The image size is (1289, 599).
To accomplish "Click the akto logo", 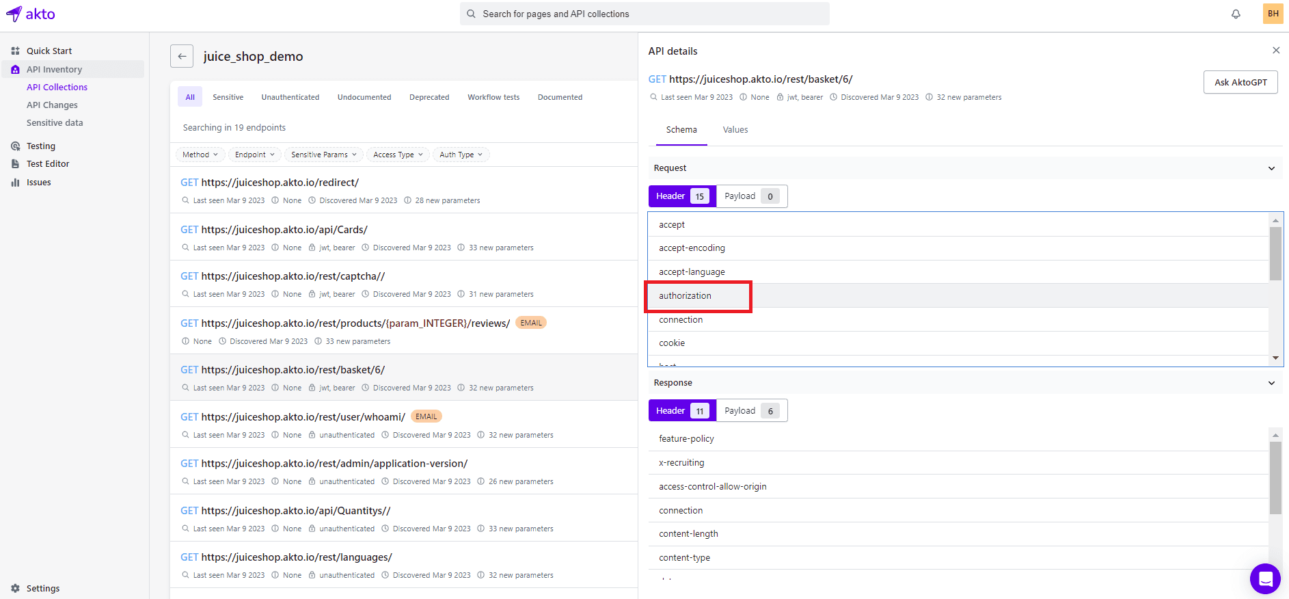I will [31, 14].
